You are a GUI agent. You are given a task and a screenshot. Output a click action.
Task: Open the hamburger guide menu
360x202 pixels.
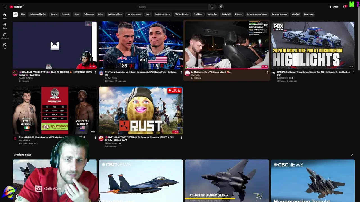click(4, 7)
